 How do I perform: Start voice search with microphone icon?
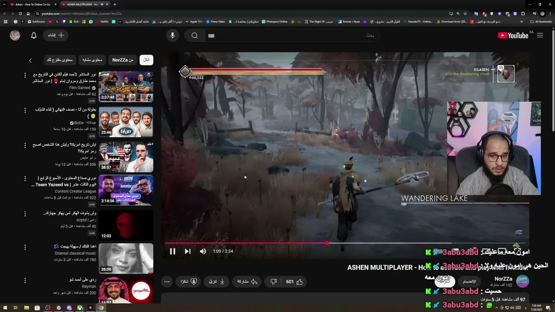173,36
